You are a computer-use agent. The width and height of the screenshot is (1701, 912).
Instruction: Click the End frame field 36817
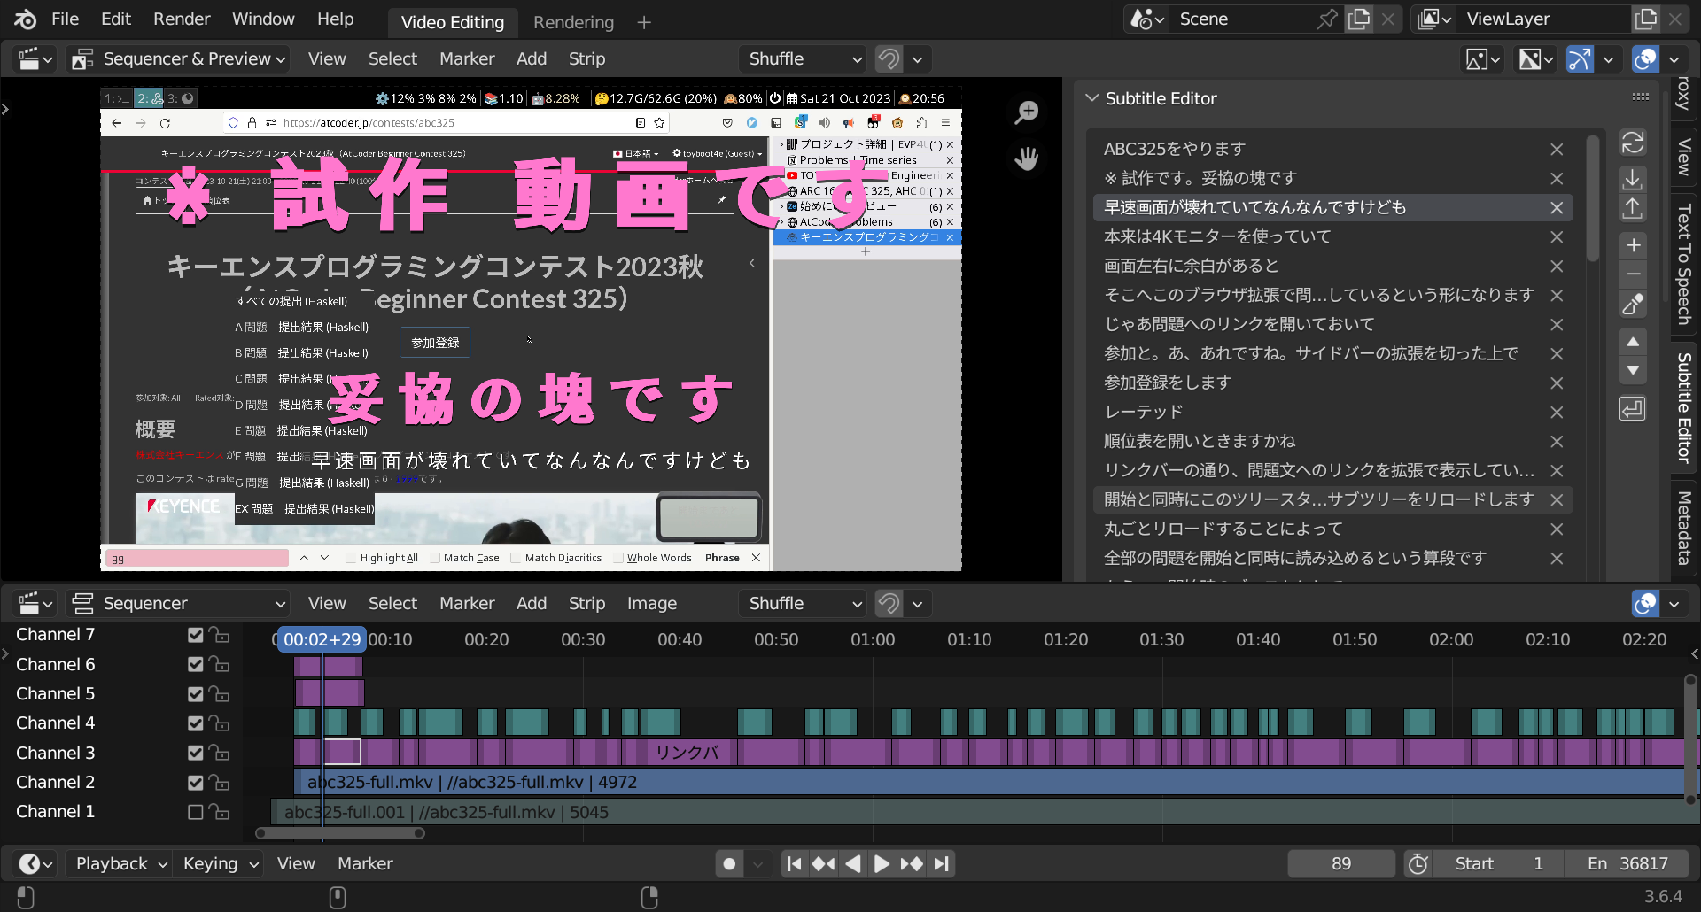click(x=1628, y=864)
